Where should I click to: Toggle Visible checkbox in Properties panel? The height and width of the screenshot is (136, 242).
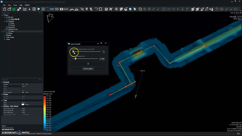pyautogui.click(x=23, y=84)
